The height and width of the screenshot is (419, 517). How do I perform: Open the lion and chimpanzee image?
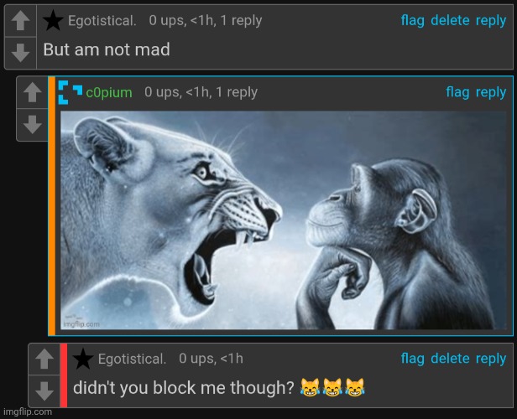click(x=284, y=220)
